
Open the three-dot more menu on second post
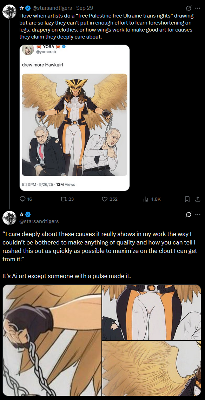[x=198, y=214]
